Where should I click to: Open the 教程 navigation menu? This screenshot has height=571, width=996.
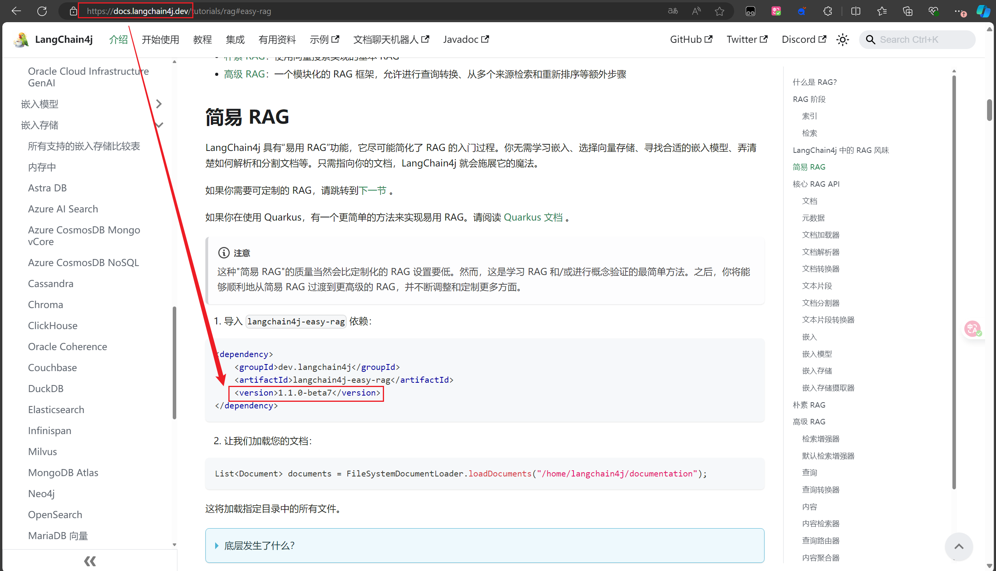pyautogui.click(x=202, y=39)
